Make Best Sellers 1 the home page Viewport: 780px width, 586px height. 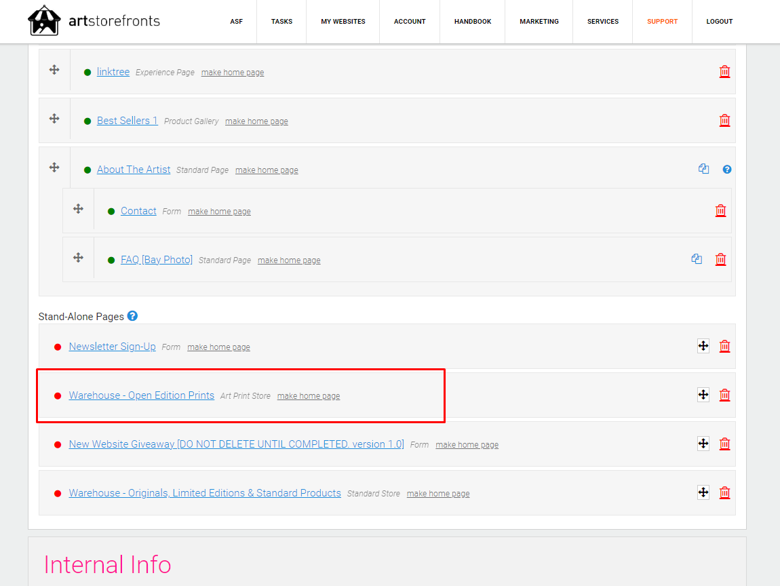(256, 121)
